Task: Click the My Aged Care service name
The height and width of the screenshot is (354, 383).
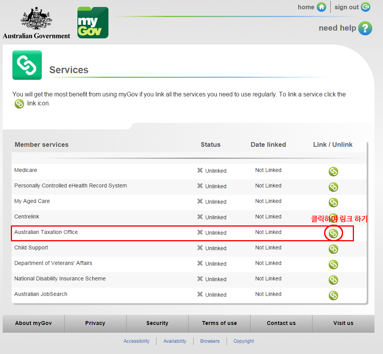Action: pos(32,201)
